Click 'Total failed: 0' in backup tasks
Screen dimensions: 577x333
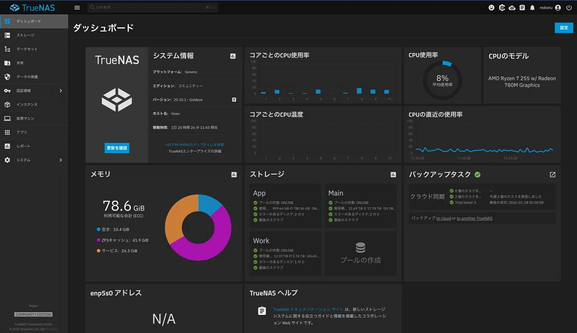coord(465,202)
